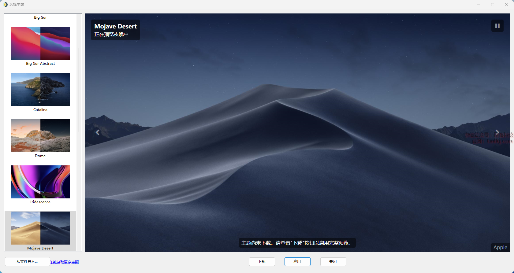Apply the theme with 应用 button
Screen dimensions: 514x273
297,262
